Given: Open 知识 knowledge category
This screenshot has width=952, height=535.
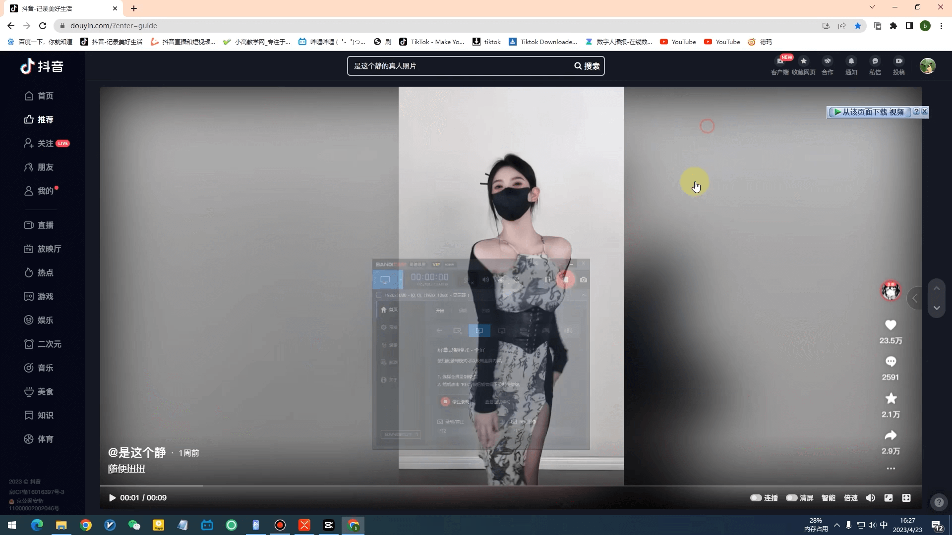Looking at the screenshot, I should [x=39, y=415].
